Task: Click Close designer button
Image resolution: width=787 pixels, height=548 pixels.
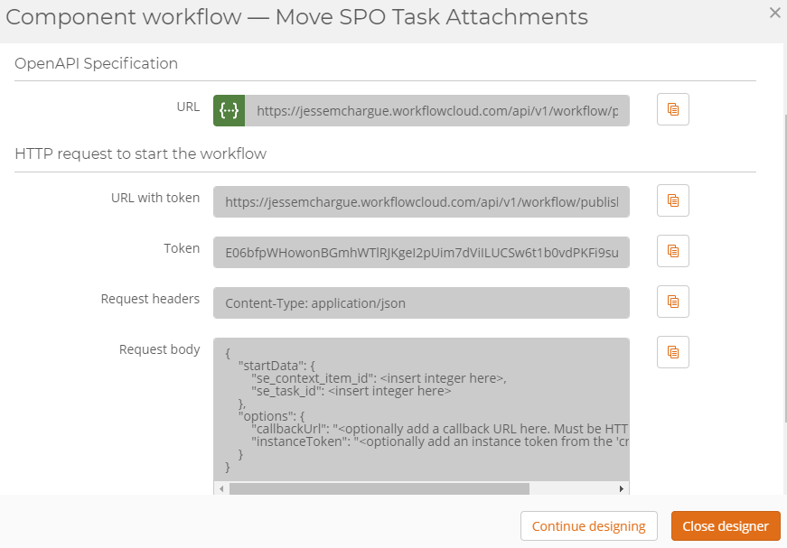Action: point(726,526)
